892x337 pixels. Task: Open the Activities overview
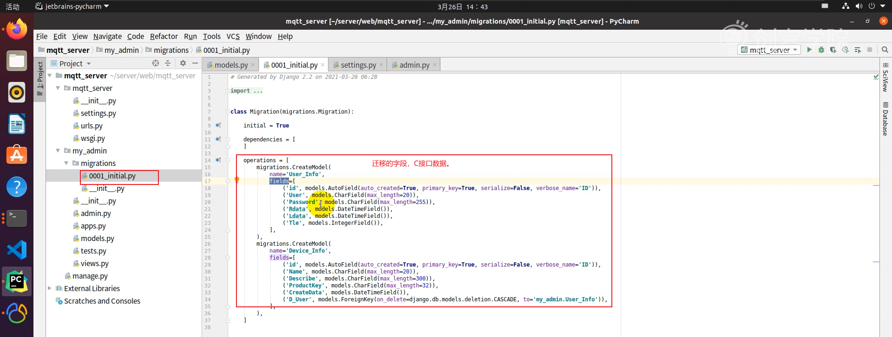click(x=13, y=6)
